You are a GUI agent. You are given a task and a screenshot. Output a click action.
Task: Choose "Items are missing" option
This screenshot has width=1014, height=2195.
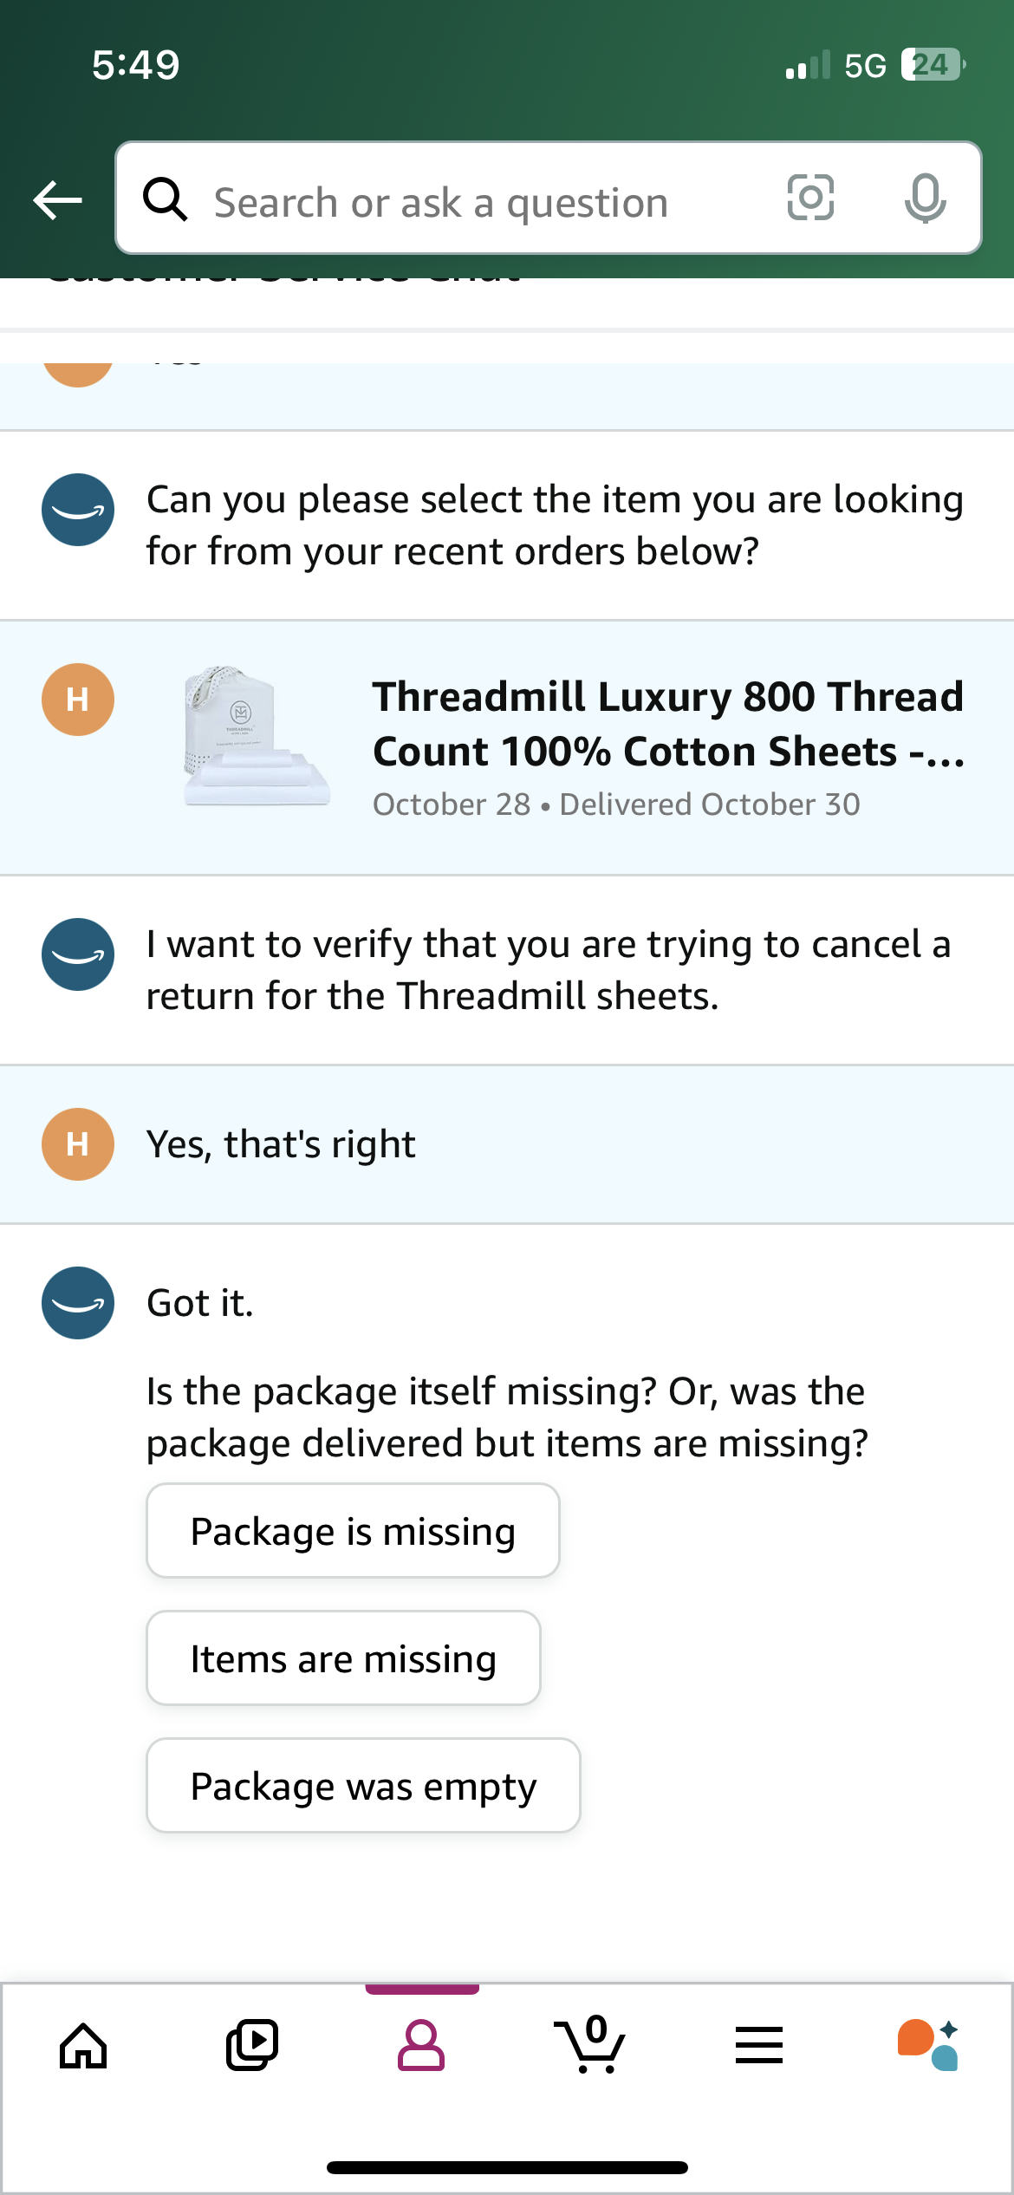click(343, 1658)
